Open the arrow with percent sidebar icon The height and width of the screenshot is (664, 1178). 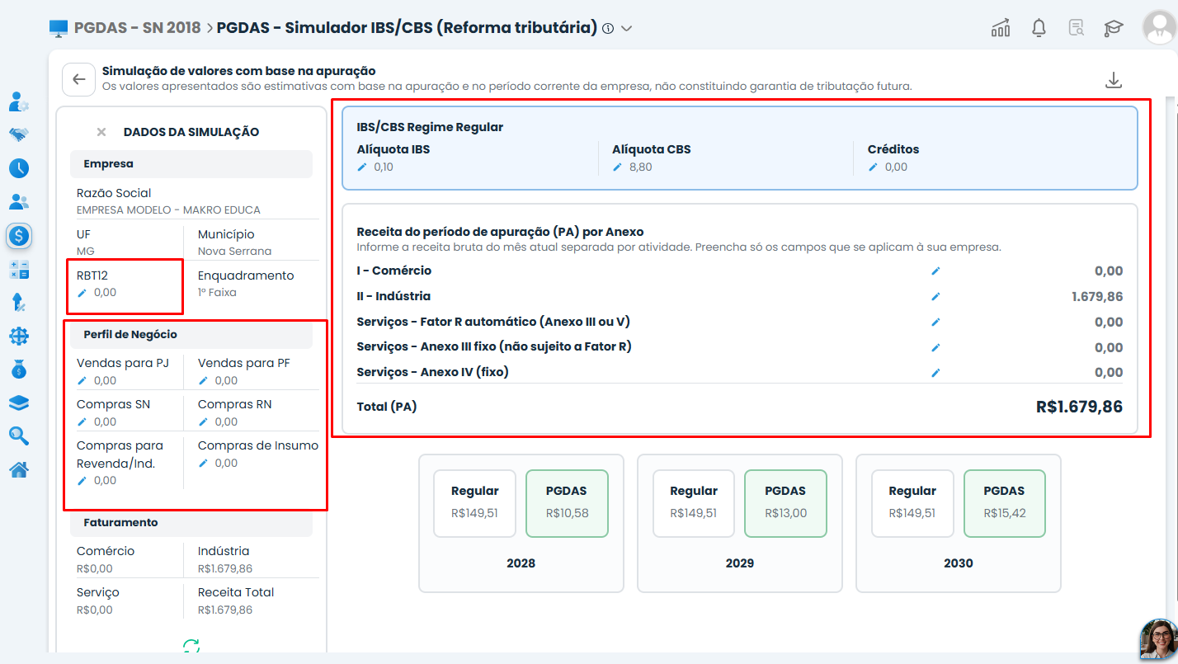(19, 303)
